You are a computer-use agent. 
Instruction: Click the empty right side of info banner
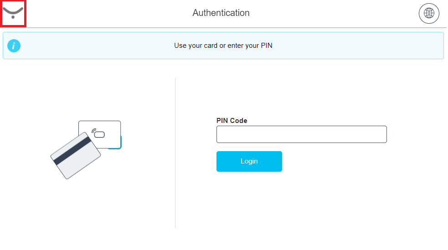coord(387,46)
